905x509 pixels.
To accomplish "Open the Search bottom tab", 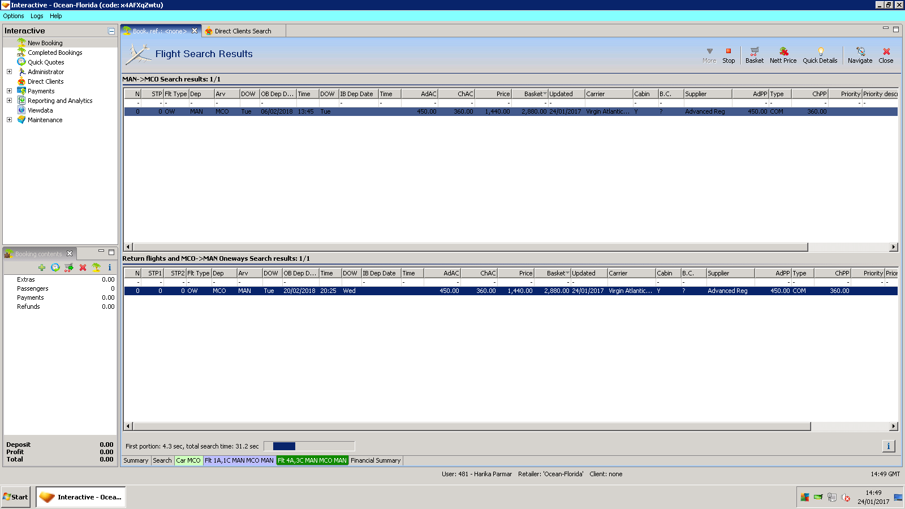I will click(162, 460).
